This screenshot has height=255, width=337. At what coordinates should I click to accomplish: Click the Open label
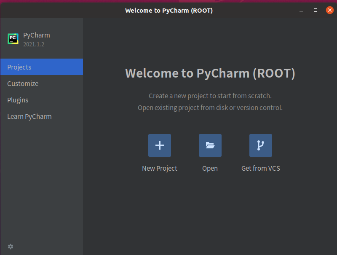(210, 168)
